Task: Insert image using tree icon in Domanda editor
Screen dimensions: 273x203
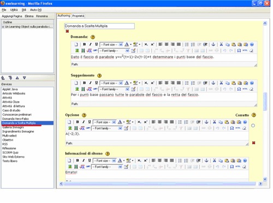Action: pos(77,51)
